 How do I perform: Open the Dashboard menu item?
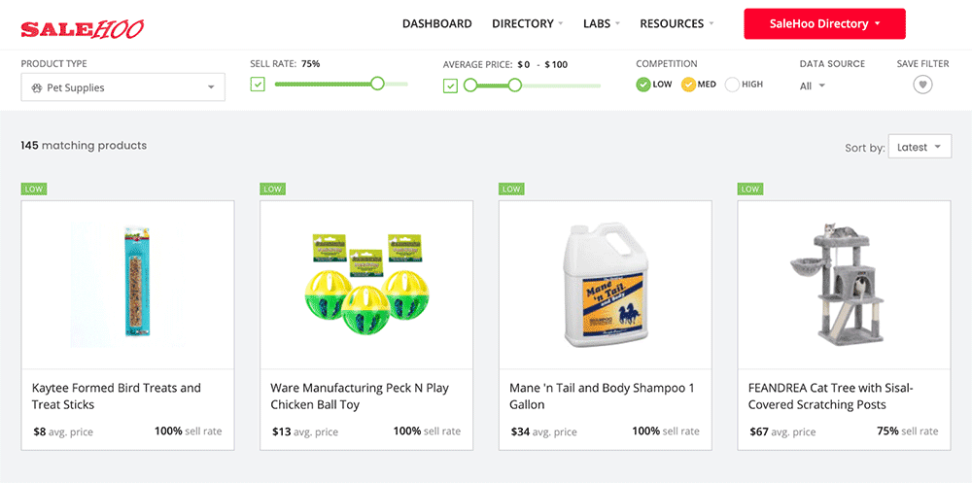coord(436,23)
